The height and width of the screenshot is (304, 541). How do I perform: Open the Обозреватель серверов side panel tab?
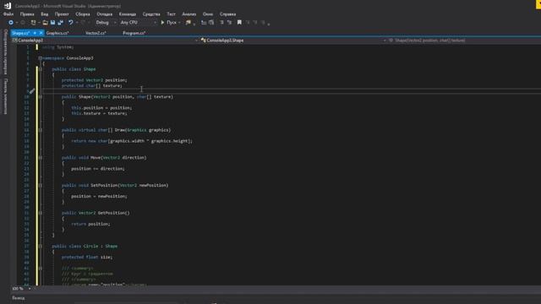tap(5, 52)
